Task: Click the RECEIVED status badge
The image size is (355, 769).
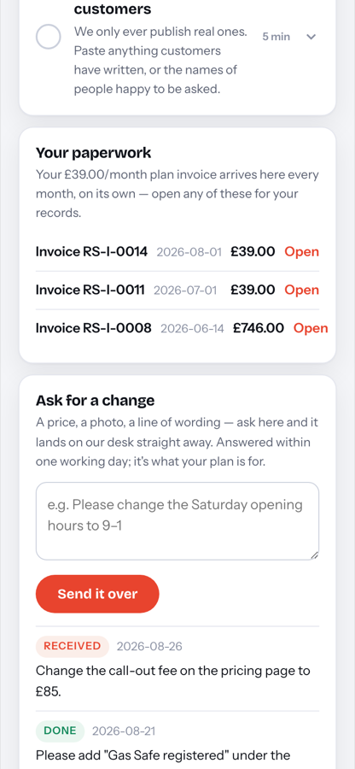Action: pos(72,647)
